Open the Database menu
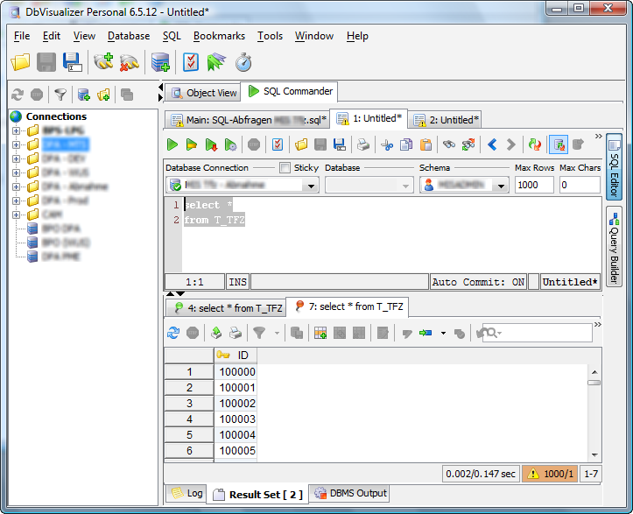Image resolution: width=633 pixels, height=514 pixels. [x=129, y=36]
